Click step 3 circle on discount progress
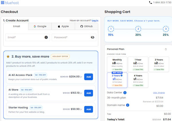This screenshot has width=172, height=121. pos(166,29)
